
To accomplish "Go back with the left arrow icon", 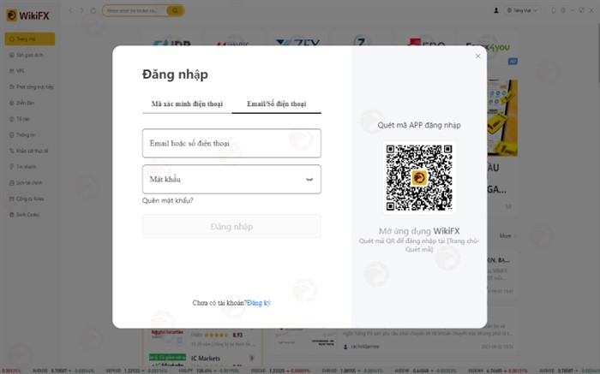I will point(70,10).
